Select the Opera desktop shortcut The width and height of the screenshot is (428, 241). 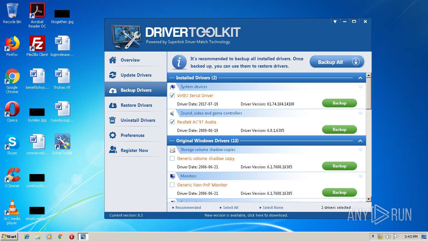point(12,112)
